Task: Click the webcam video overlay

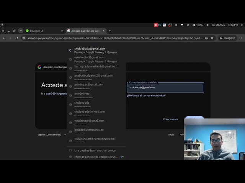Action: tap(214, 139)
